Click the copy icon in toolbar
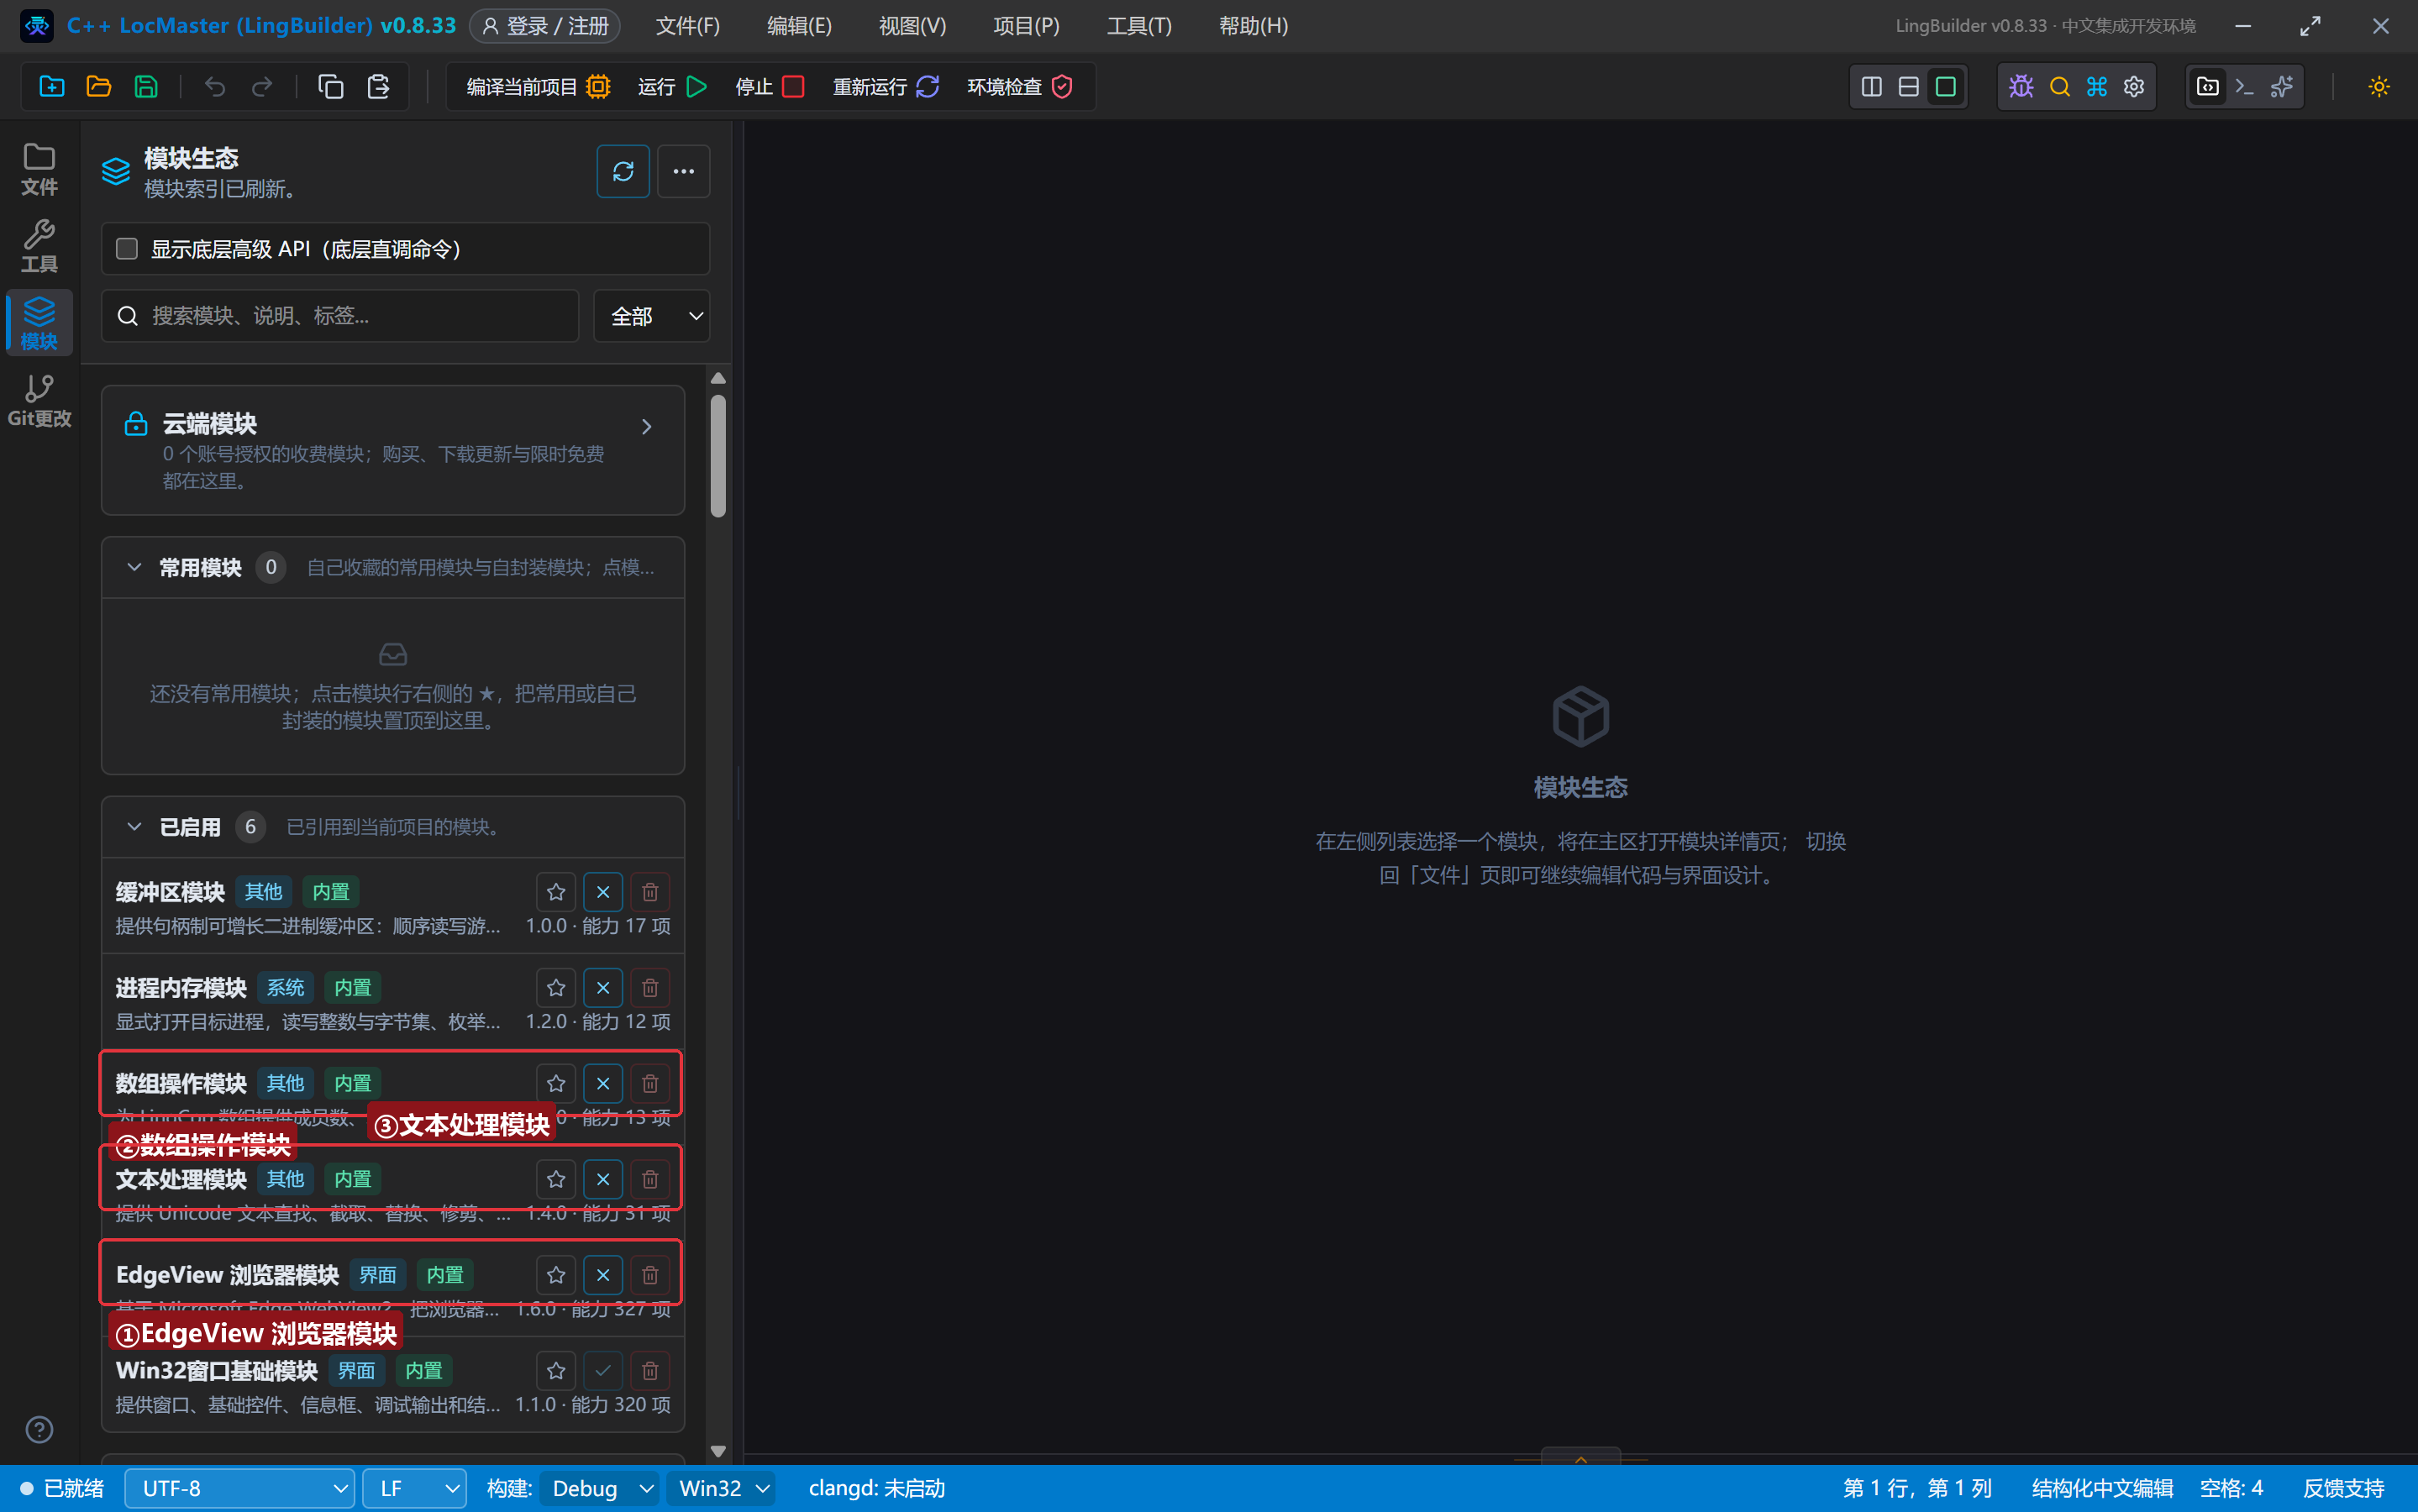Screen dimensions: 2418x1512 (x=331, y=87)
